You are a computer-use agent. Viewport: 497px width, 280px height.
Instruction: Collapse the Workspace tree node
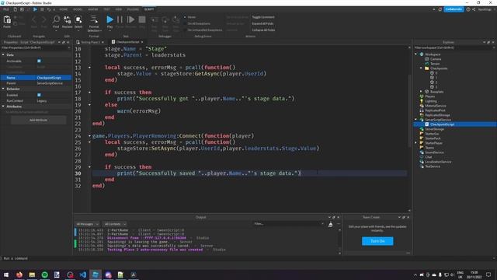pyautogui.click(x=416, y=54)
